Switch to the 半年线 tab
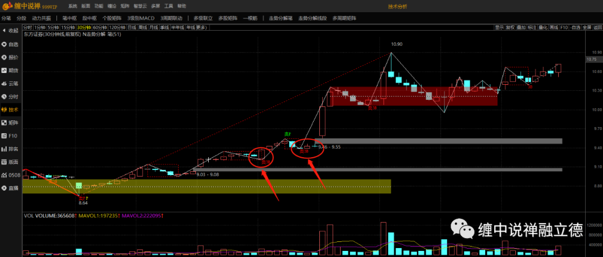The height and width of the screenshot is (257, 603). click(x=178, y=27)
